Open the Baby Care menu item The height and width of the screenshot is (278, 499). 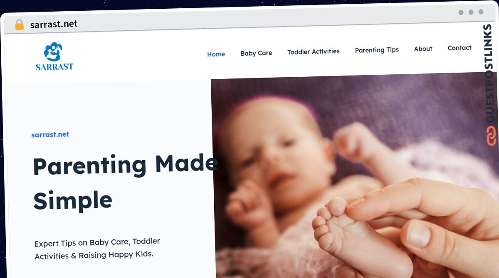click(256, 53)
